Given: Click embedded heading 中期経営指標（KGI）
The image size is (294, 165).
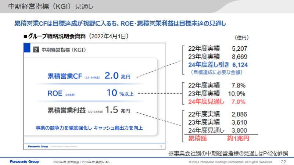Looking at the screenshot, I should 64,50.
